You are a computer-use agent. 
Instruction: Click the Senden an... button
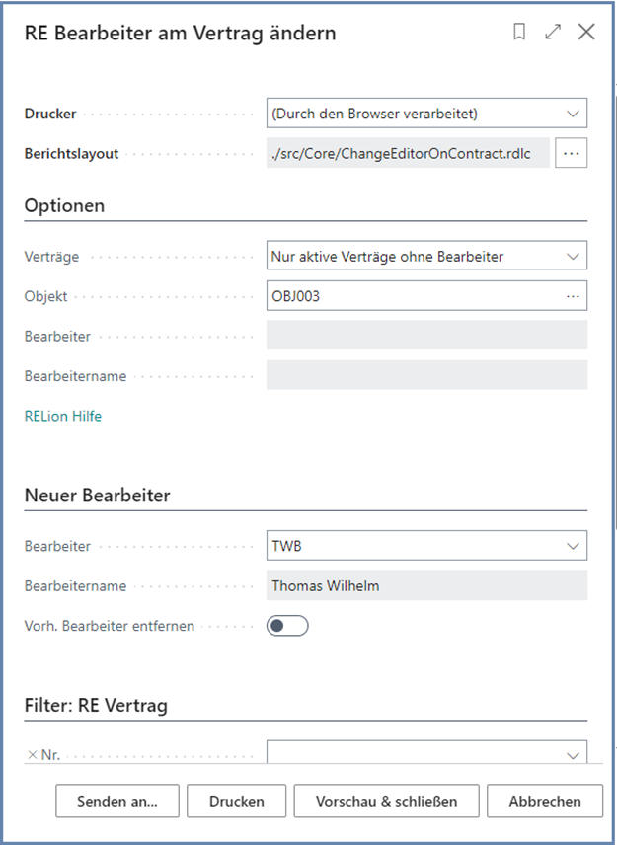point(117,802)
